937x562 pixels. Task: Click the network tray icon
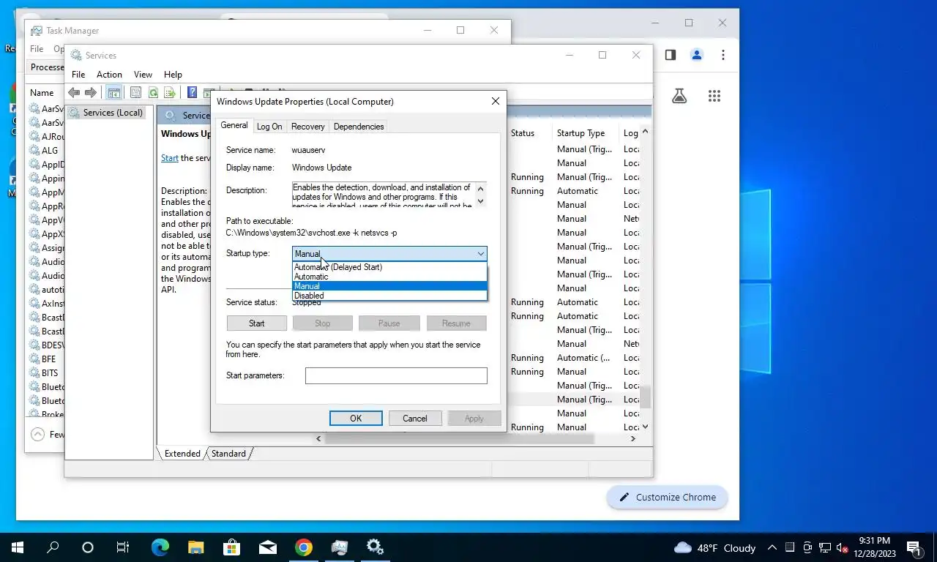point(825,548)
